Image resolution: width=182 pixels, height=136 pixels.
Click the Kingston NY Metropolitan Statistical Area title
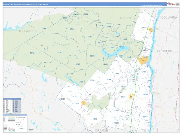pyautogui.click(x=26, y=4)
